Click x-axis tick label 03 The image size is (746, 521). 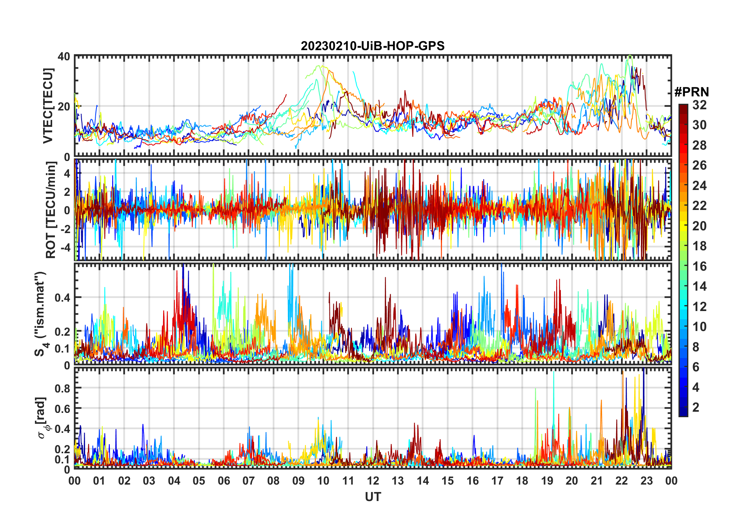(149, 481)
